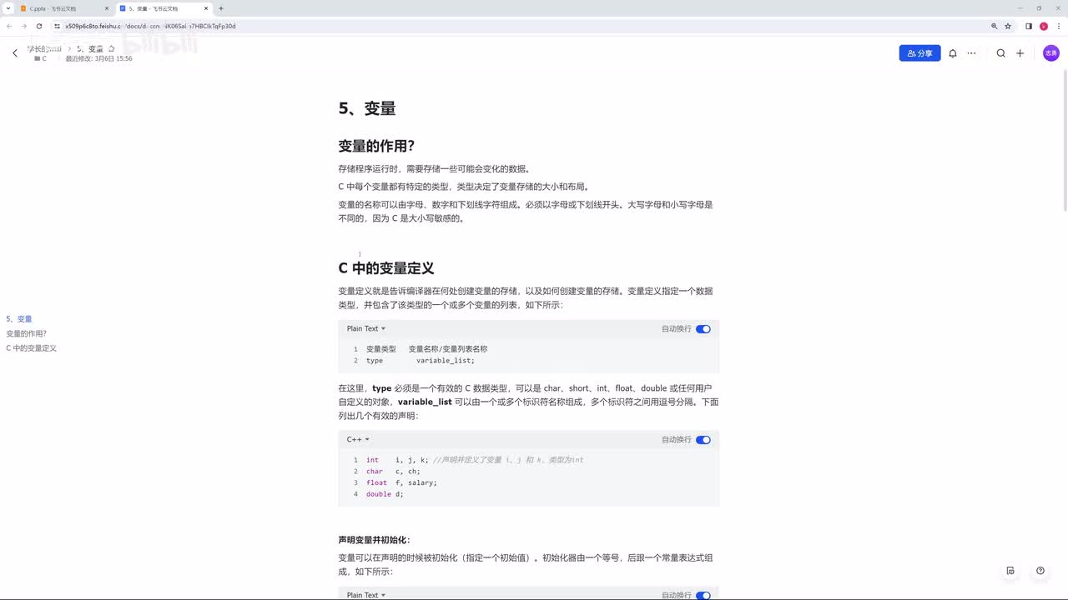The width and height of the screenshot is (1068, 600).
Task: Jump to 变量的作用? in the outline
Action: point(27,333)
